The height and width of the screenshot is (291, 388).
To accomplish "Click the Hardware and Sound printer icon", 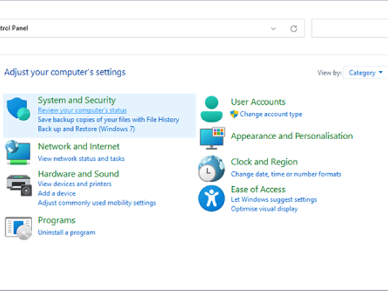I will pos(19,185).
